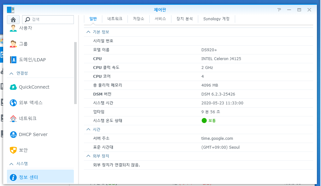This screenshot has height=186, width=321.
Task: Minimize the Control Panel window
Action: [x=289, y=9]
